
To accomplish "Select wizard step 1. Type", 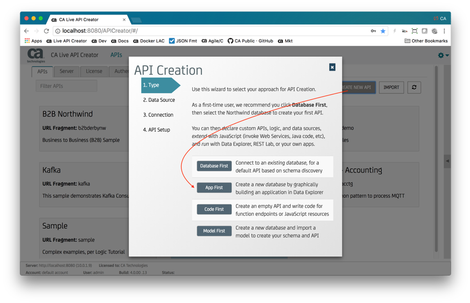I will (x=161, y=85).
